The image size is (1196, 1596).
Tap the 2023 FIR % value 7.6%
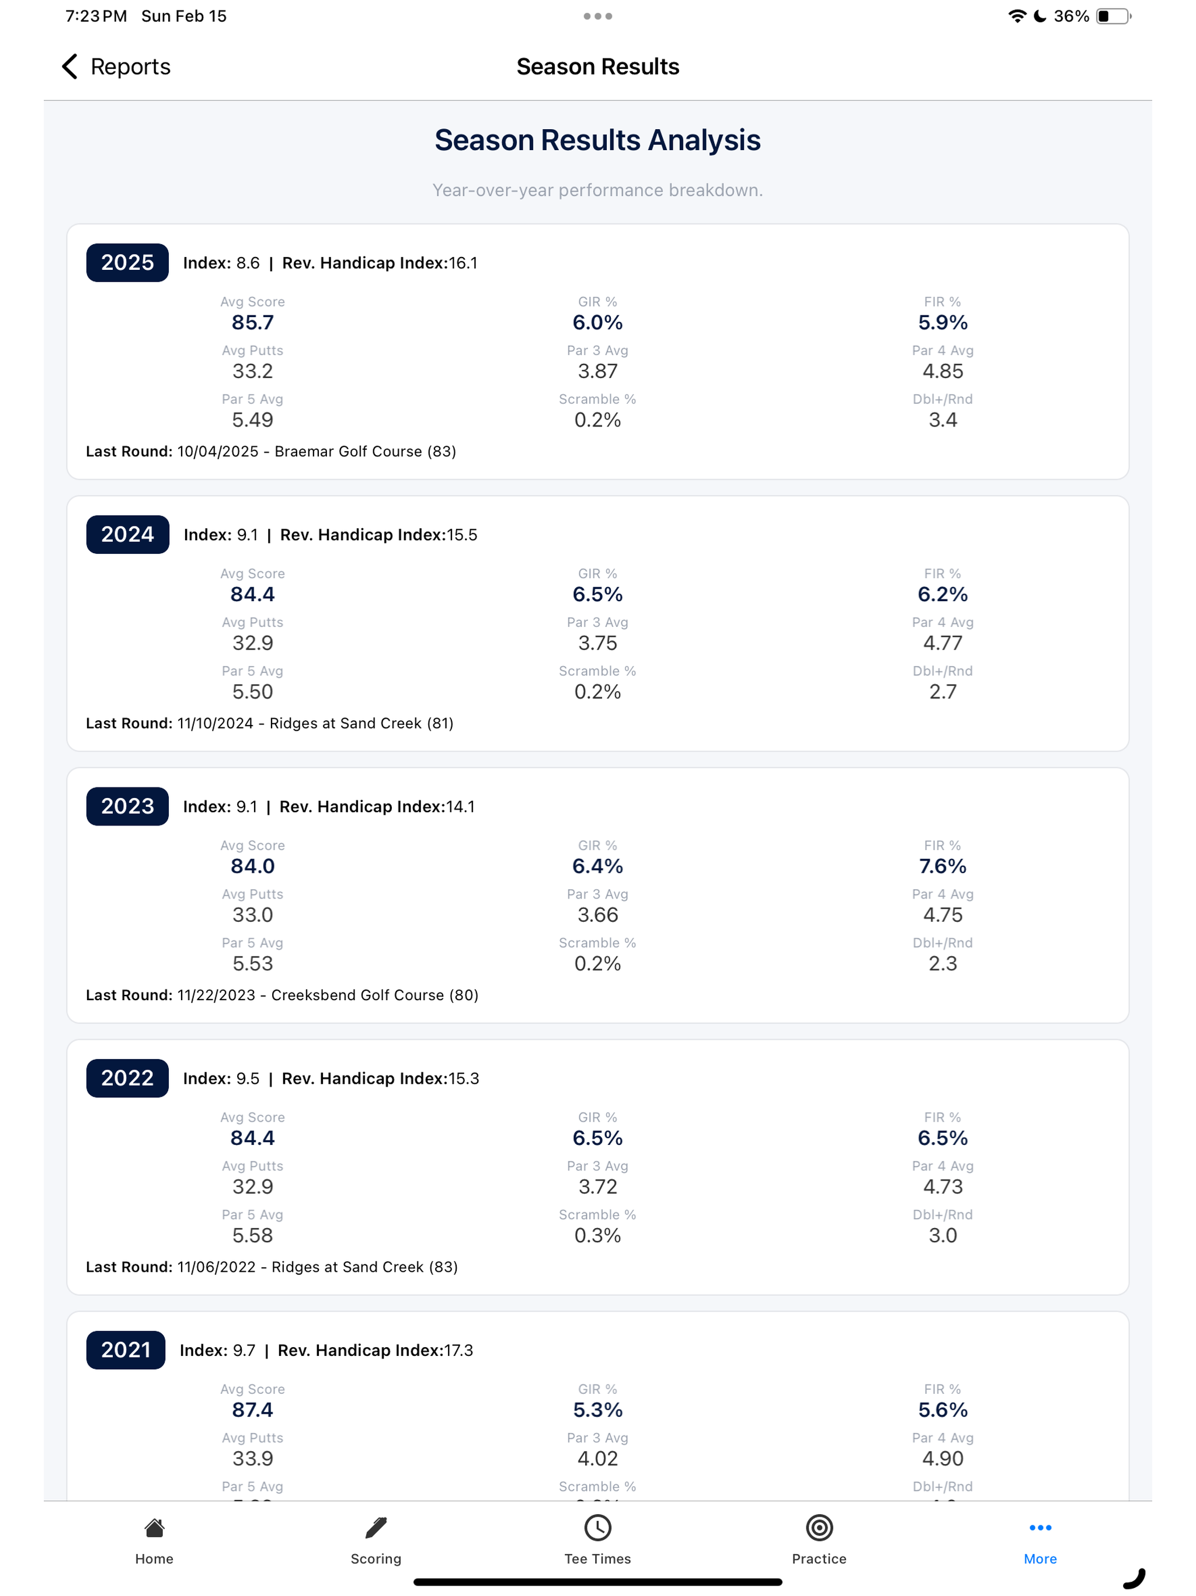coord(943,866)
